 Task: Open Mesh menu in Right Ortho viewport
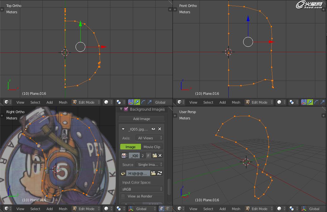[x=63, y=209]
